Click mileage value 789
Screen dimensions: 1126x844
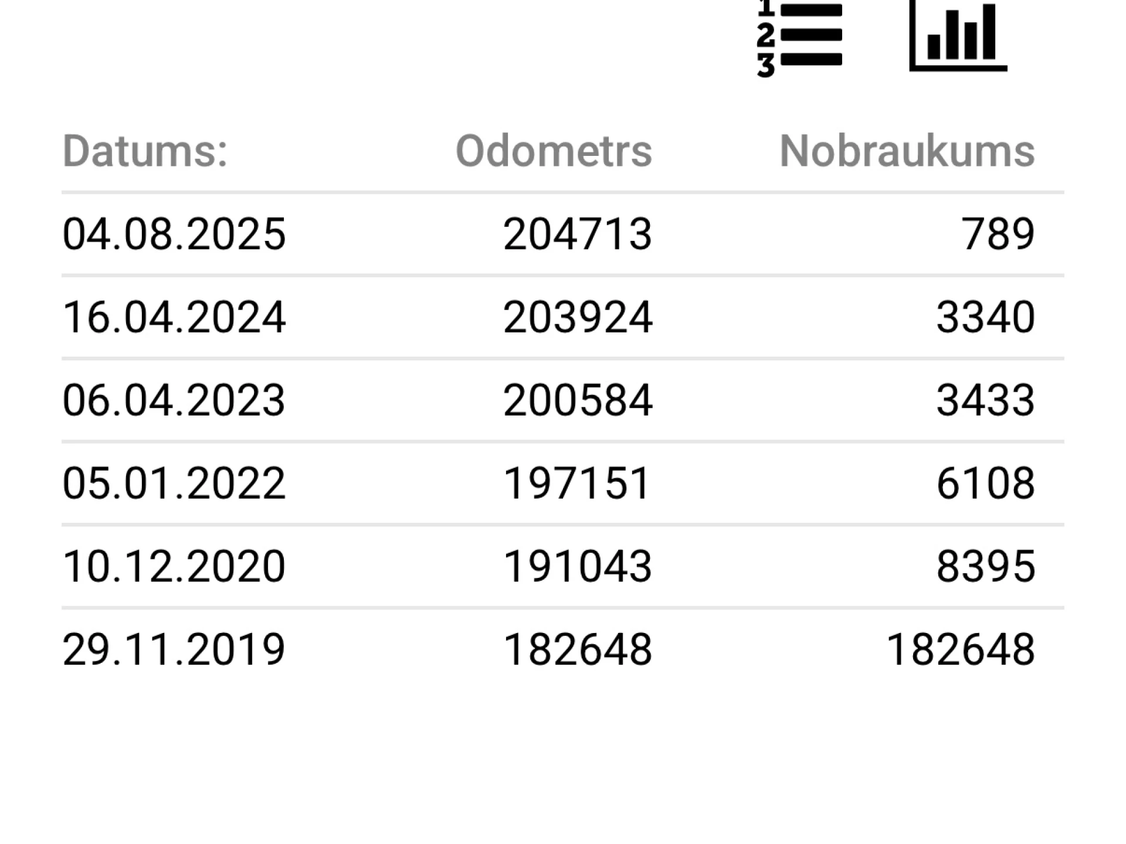[x=998, y=234]
